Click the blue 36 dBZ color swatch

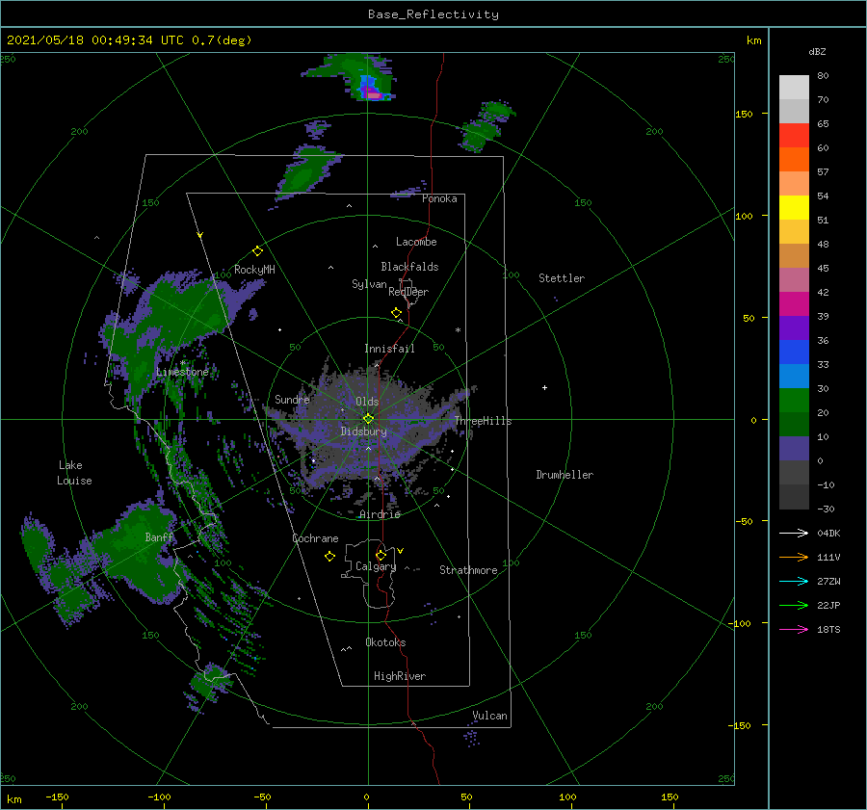coord(794,353)
